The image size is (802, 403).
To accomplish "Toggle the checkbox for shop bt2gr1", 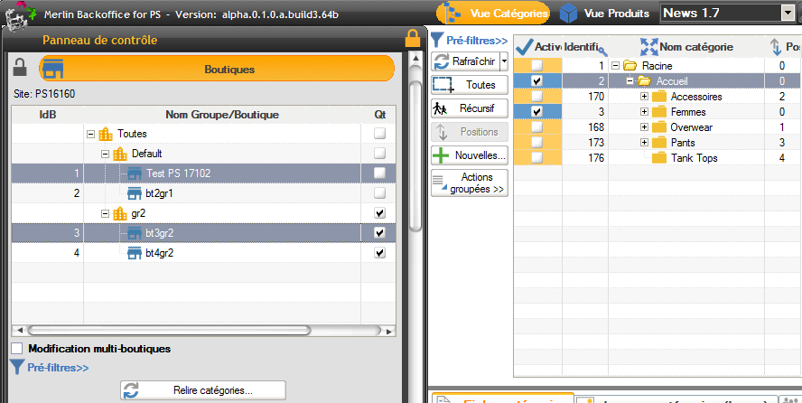I will coord(379,193).
